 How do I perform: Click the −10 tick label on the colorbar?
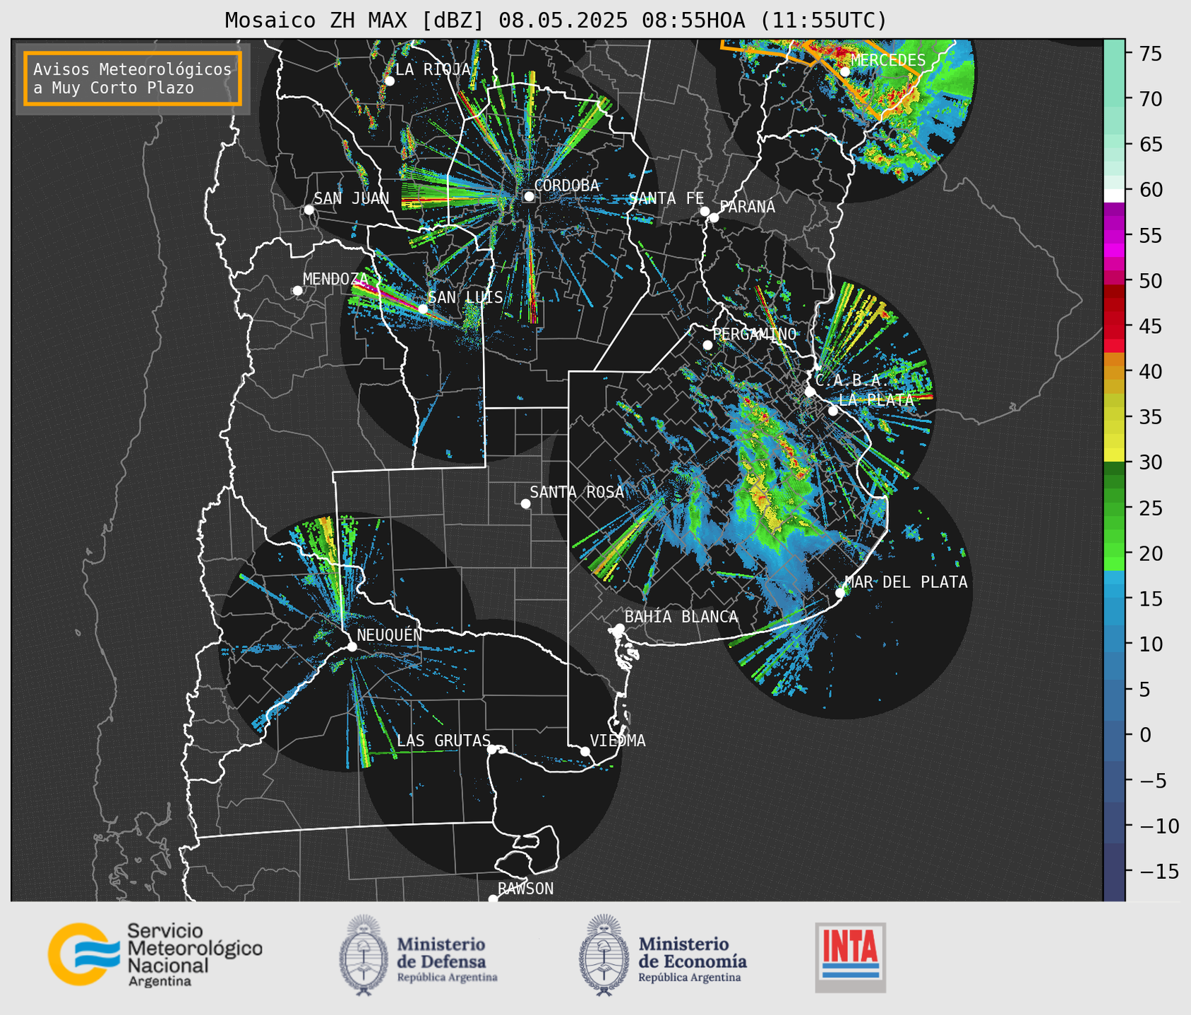(1158, 825)
